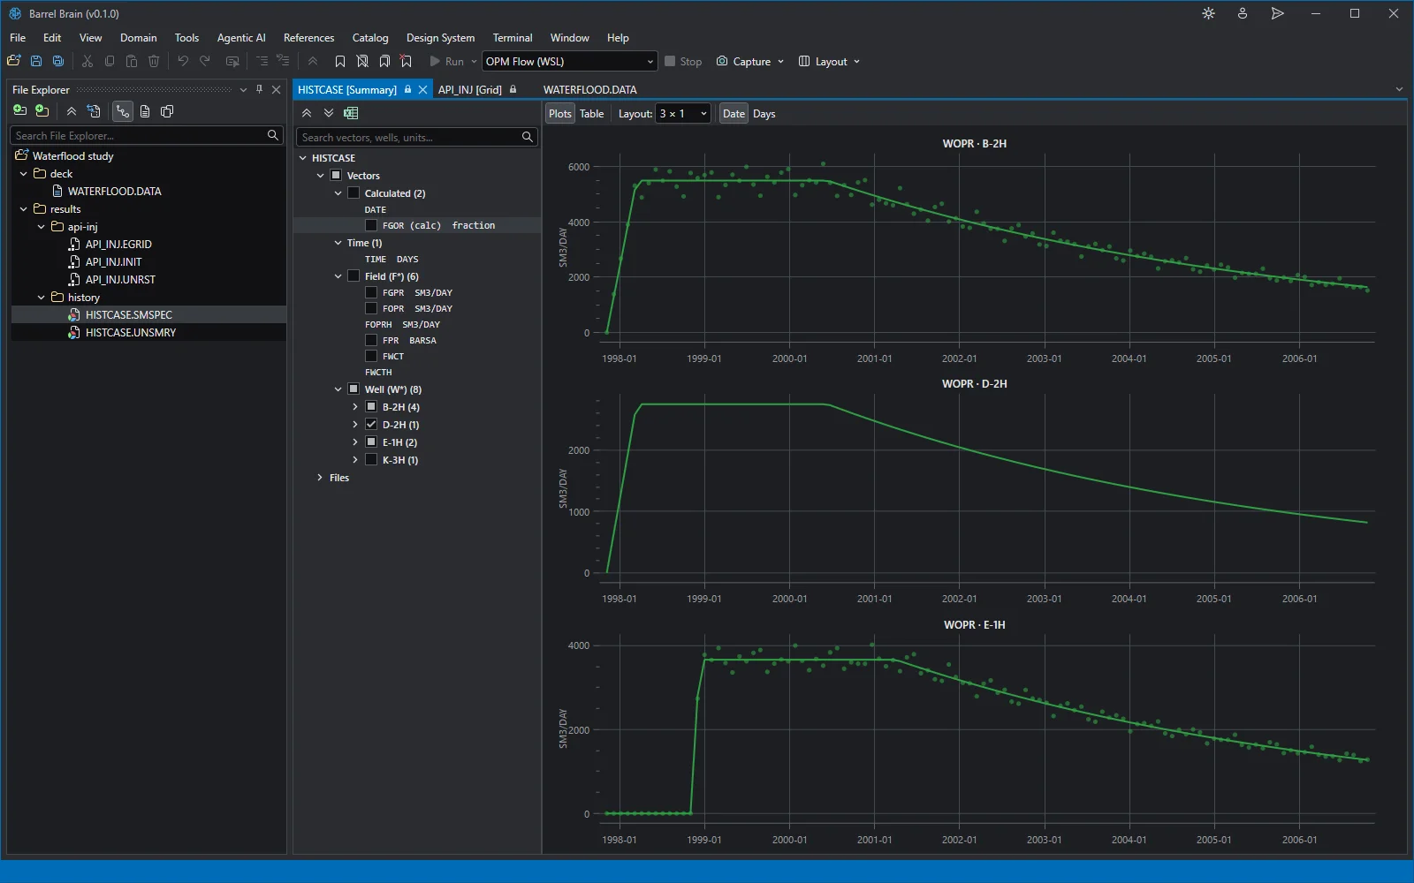Click the Undo arrow icon
The width and height of the screenshot is (1414, 883).
tap(183, 61)
